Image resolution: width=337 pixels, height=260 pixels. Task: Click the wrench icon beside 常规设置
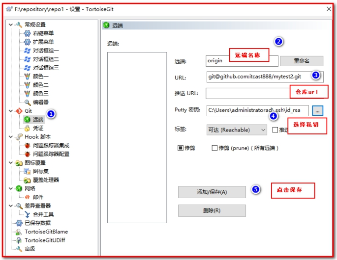[x=19, y=25]
